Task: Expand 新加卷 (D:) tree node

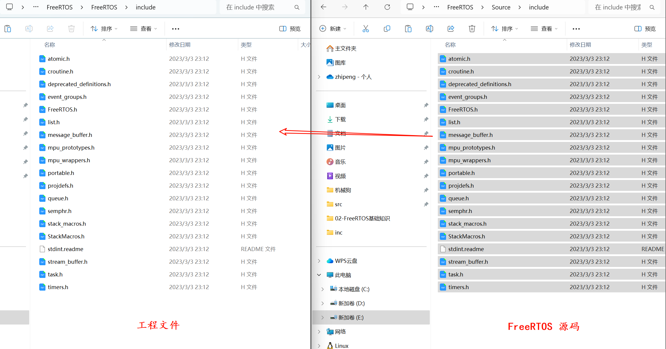Action: pyautogui.click(x=323, y=304)
